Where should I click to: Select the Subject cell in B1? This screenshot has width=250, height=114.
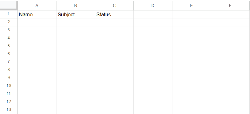(75, 14)
